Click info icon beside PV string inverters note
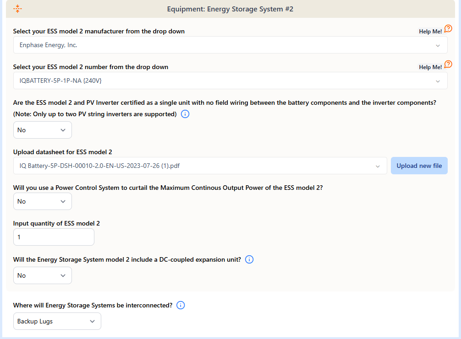The image size is (461, 339). click(185, 114)
